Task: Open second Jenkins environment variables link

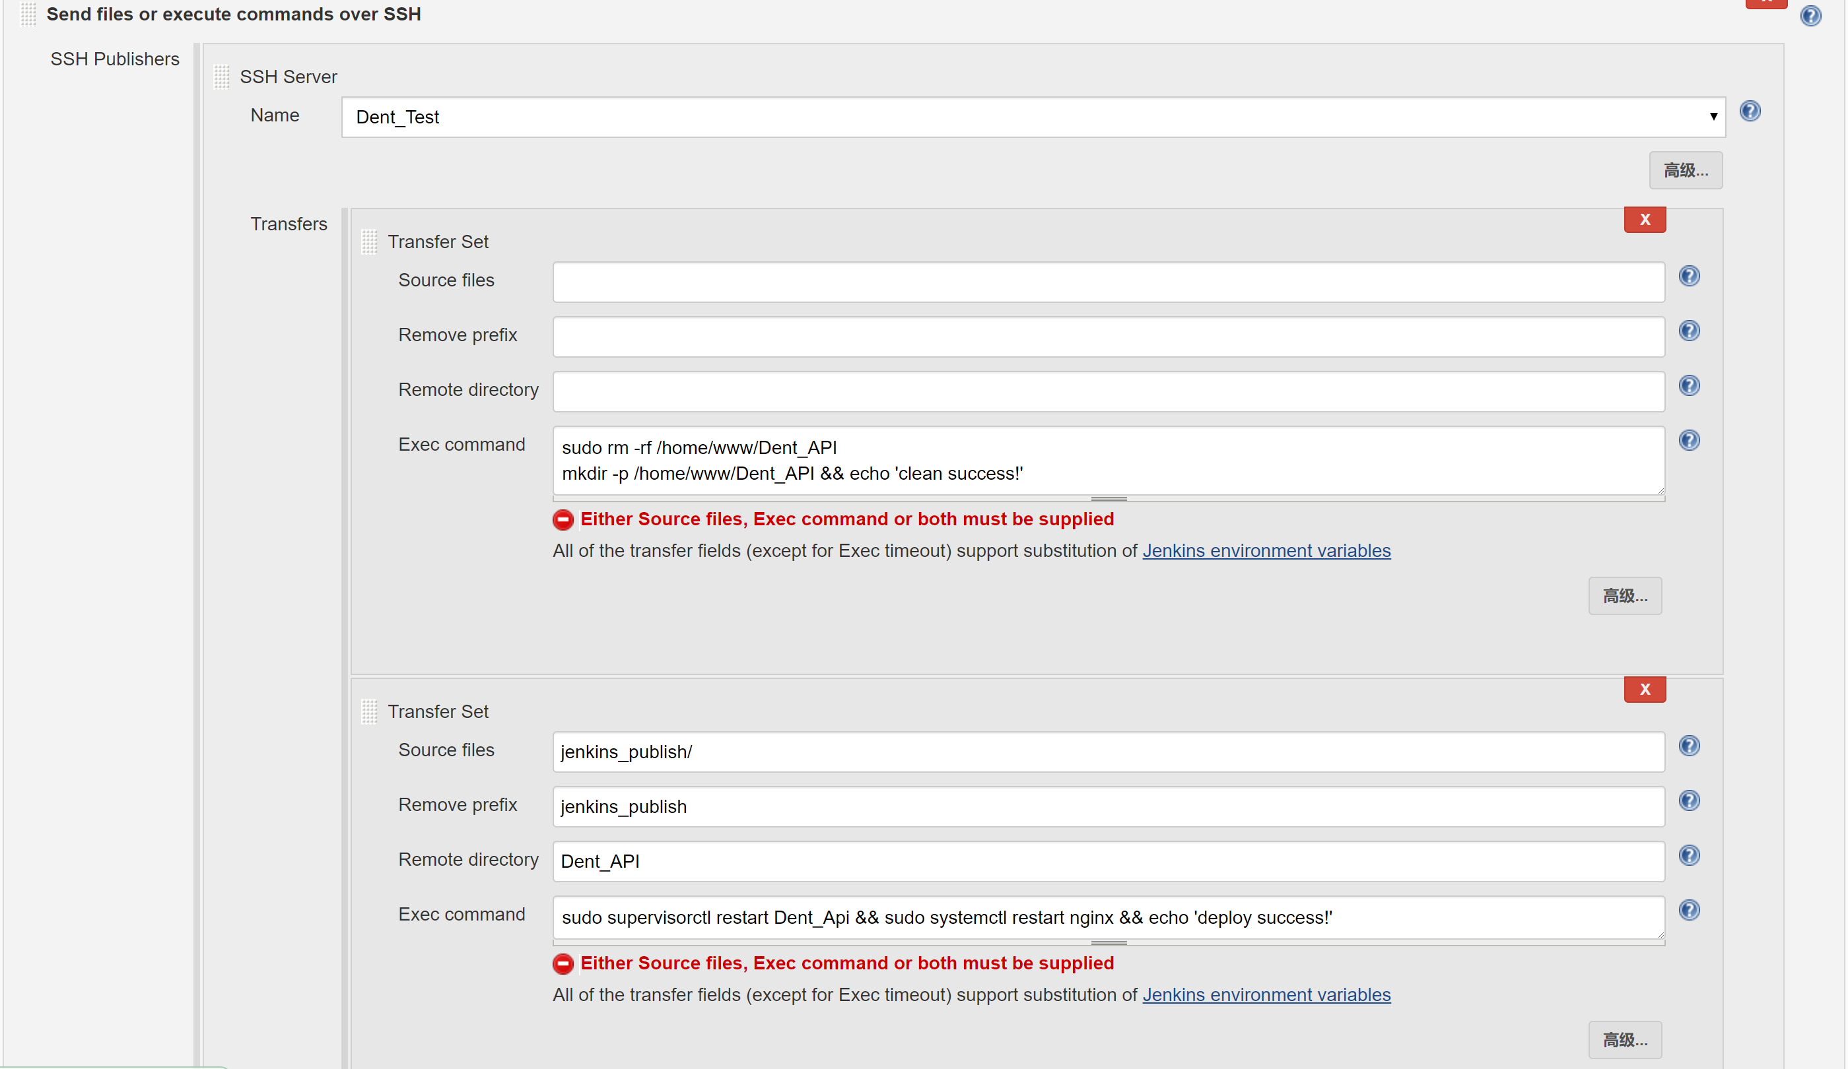Action: (1266, 995)
